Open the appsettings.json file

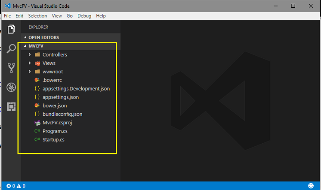point(61,97)
